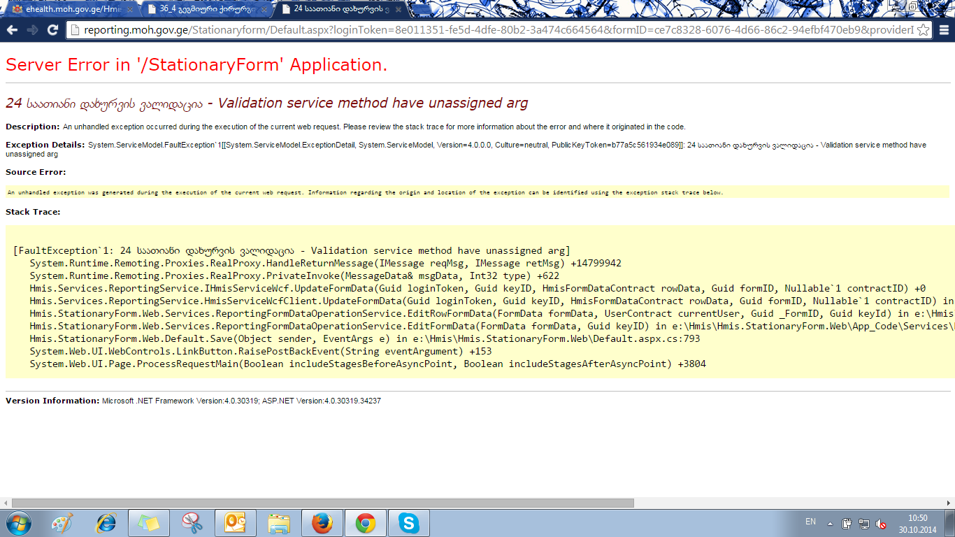Click the horizontal scrollbar right arrow
Image resolution: width=955 pixels, height=537 pixels.
(949, 503)
